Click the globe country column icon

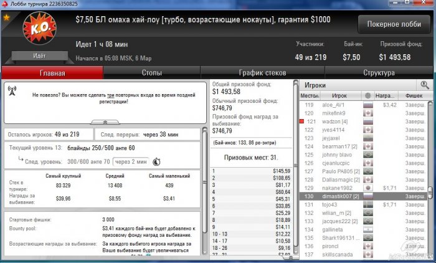(367, 95)
